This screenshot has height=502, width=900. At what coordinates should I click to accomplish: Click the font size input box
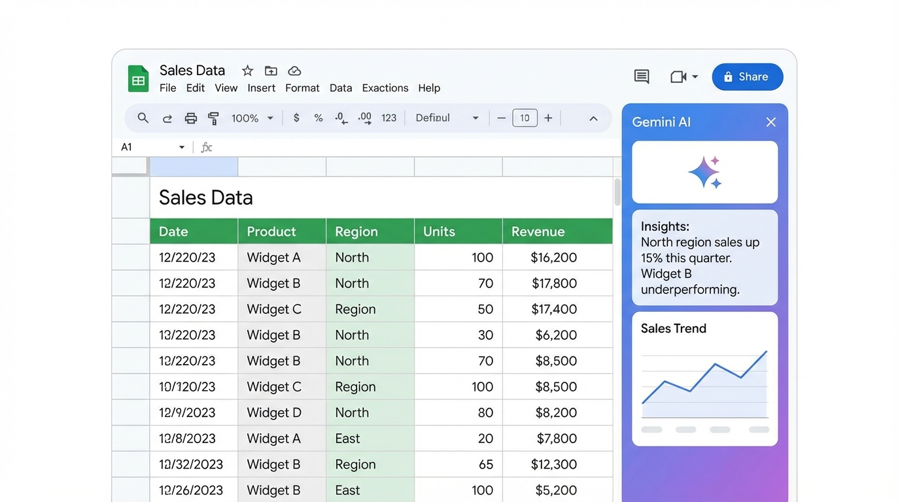click(525, 118)
